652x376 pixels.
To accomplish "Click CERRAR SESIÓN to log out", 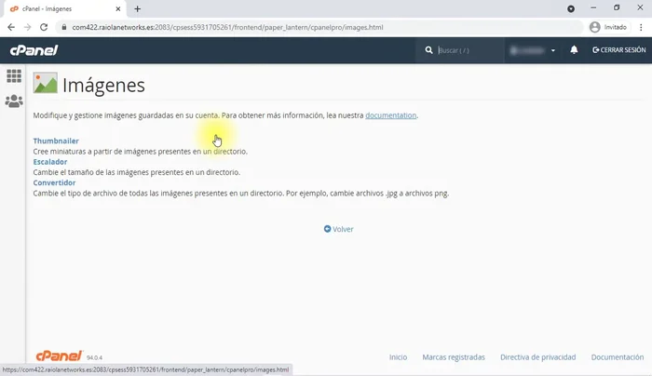I will click(619, 50).
